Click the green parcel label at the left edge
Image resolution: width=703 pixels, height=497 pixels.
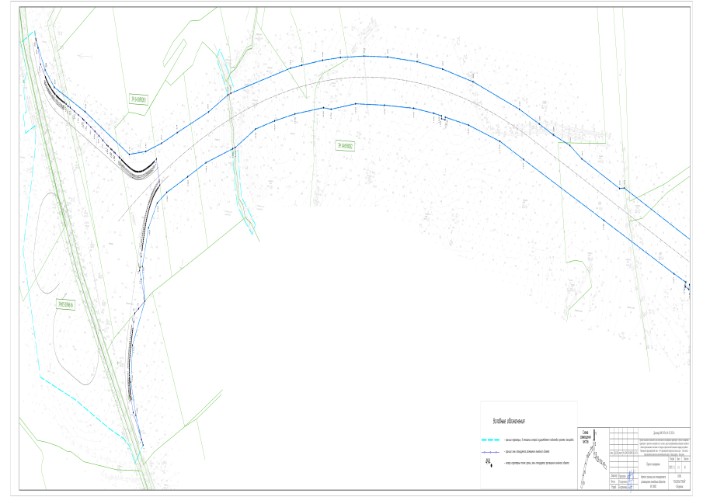67,304
